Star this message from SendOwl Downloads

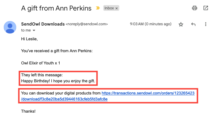pos(181,24)
